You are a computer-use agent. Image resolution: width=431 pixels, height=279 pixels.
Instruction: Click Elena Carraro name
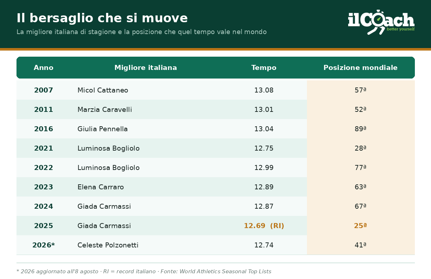pyautogui.click(x=101, y=187)
